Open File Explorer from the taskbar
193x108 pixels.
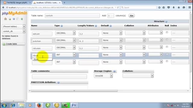(22, 105)
